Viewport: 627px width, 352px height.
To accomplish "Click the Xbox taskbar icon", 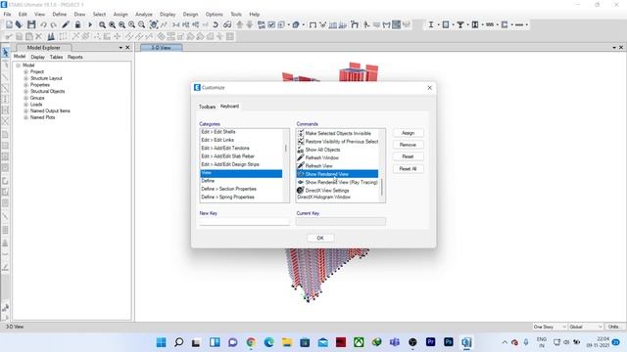I will coord(359,342).
